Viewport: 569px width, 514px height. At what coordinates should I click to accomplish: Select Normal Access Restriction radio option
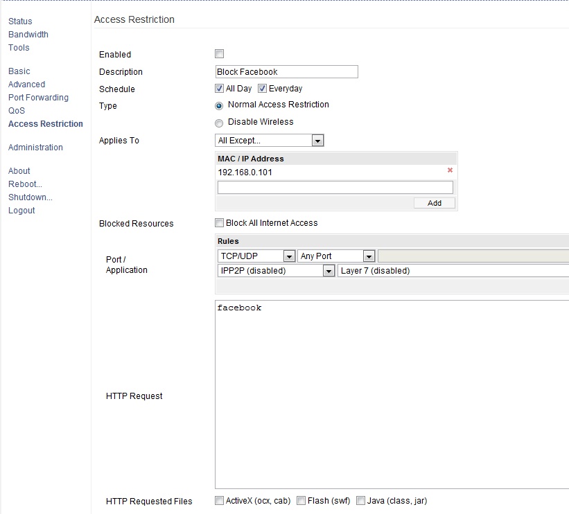point(220,105)
